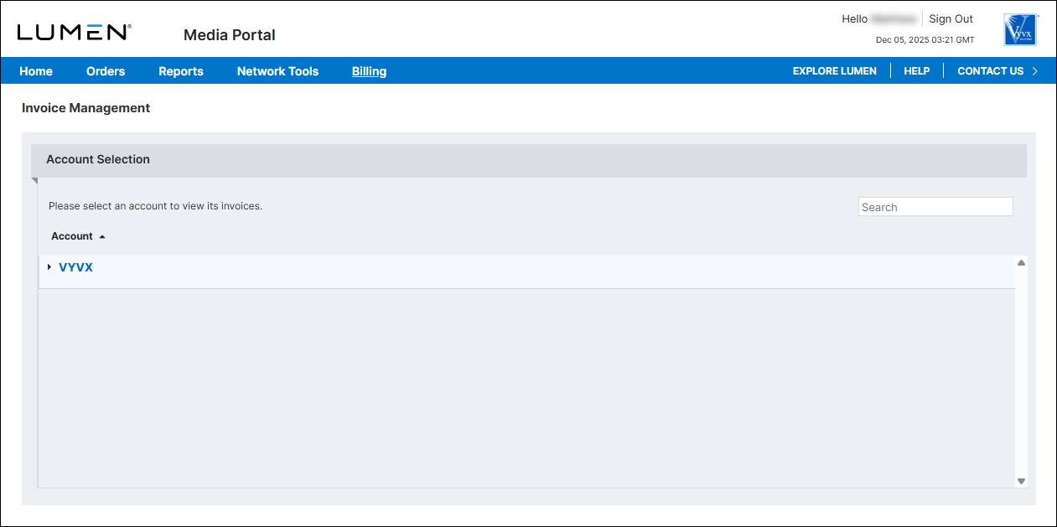
Task: Open the Help page
Action: point(916,71)
